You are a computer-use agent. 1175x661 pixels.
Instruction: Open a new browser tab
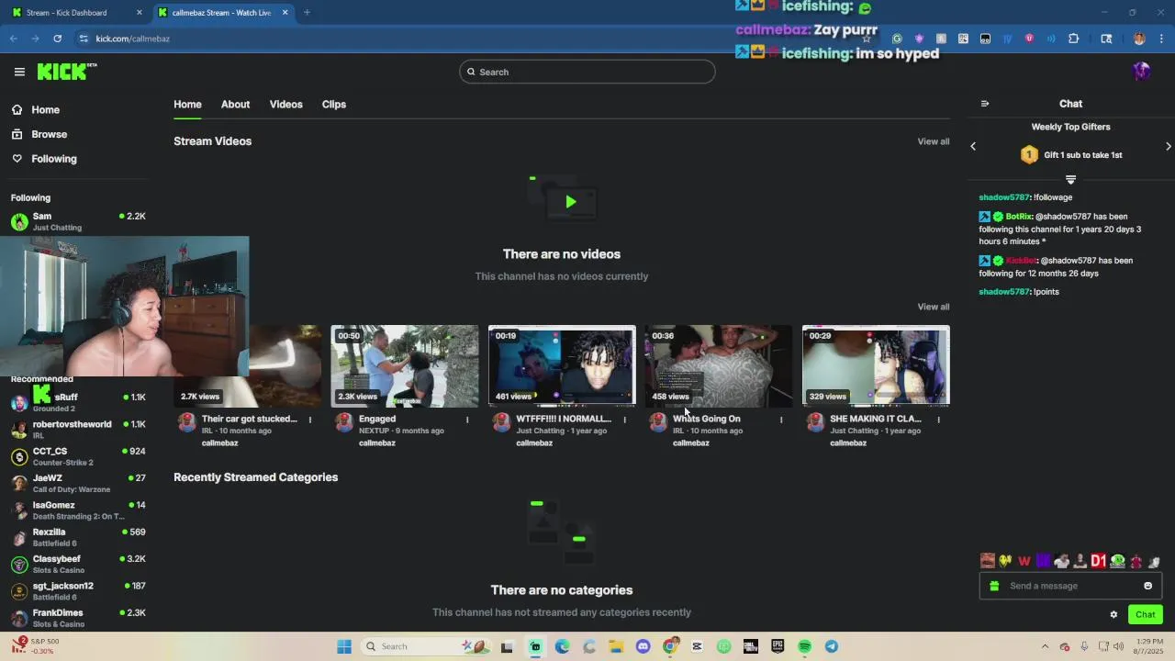[x=307, y=13]
